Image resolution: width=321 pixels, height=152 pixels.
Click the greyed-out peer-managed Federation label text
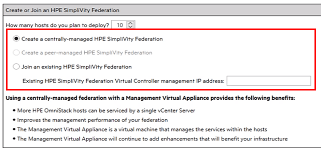(87, 53)
